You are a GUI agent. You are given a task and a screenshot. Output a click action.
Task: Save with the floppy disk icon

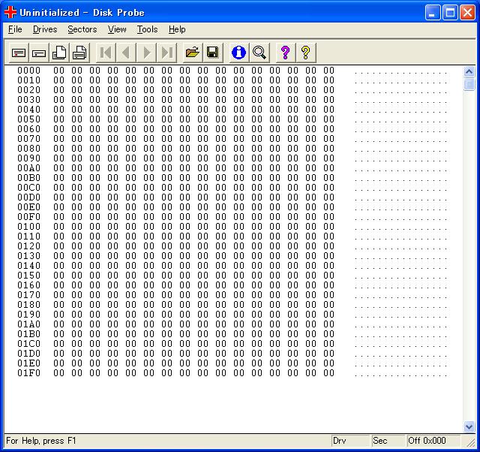pos(213,53)
